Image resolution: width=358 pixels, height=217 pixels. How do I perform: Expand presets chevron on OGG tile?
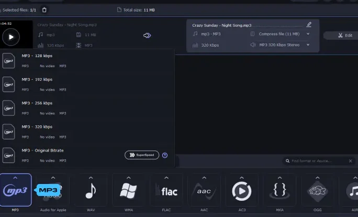click(317, 178)
